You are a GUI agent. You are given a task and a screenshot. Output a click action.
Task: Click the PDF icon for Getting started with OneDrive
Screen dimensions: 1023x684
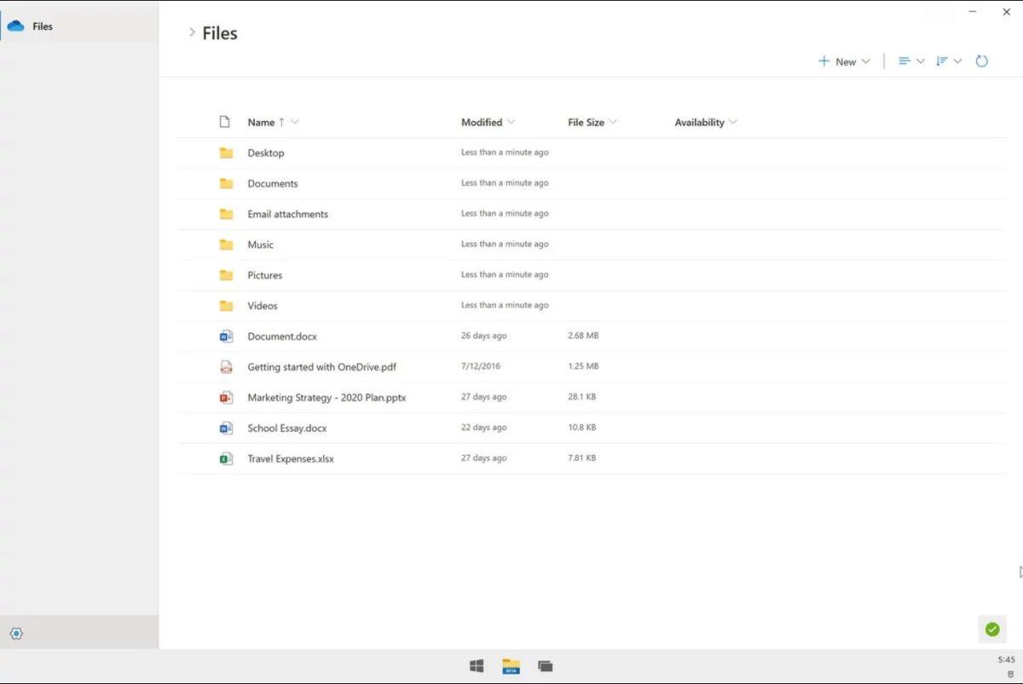coord(226,366)
